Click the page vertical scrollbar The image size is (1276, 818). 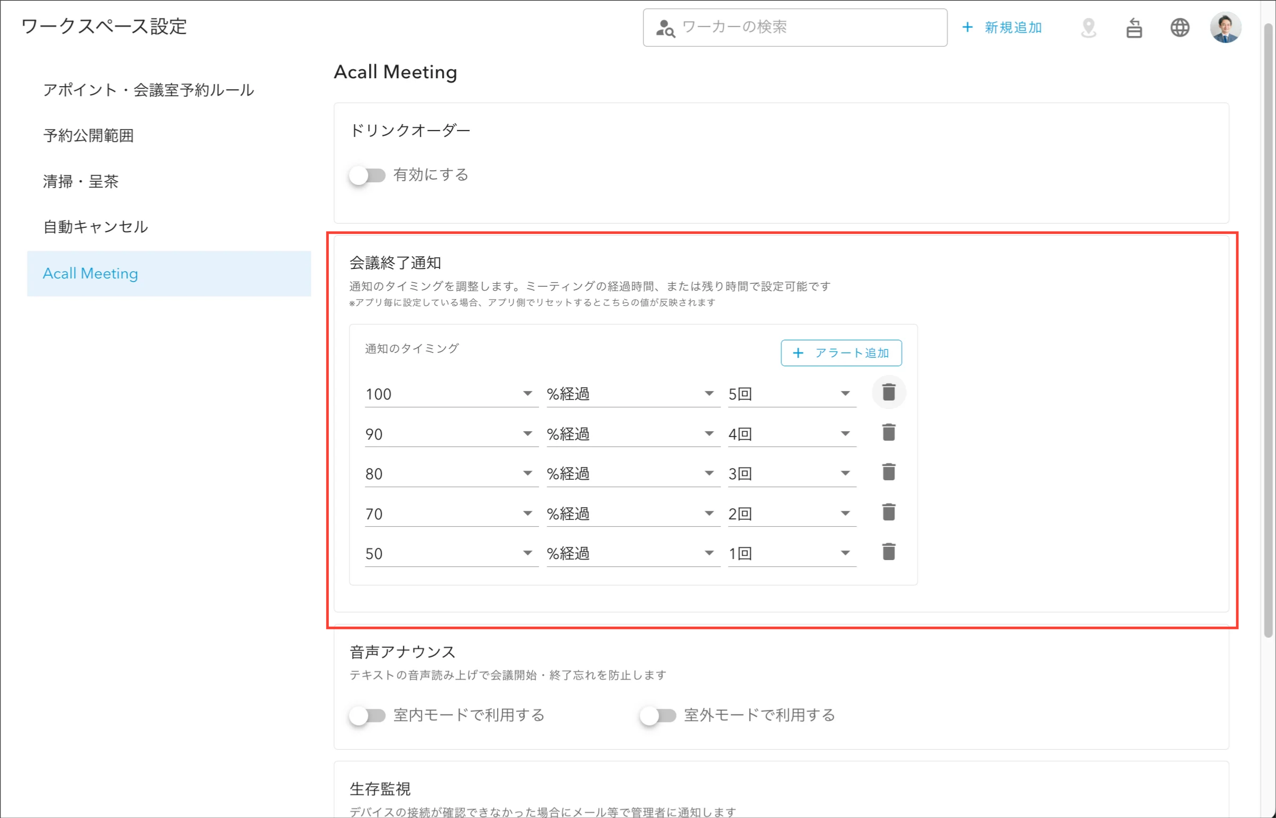click(1268, 329)
